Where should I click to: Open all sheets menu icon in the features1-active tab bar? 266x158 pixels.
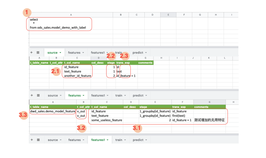tap(38, 140)
